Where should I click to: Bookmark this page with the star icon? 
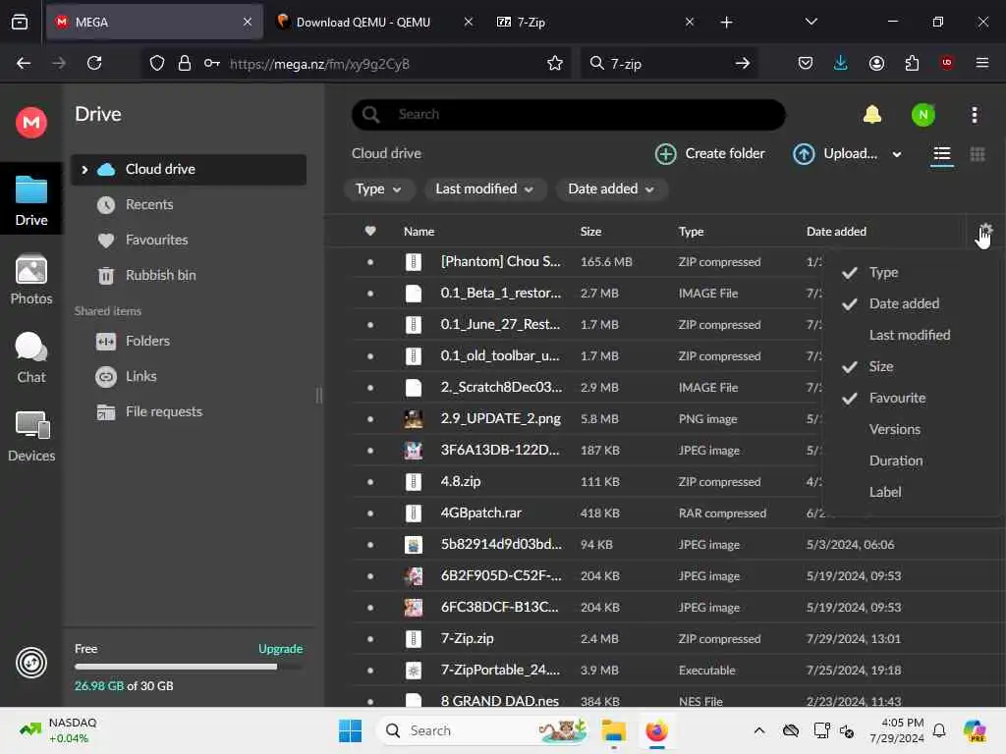tap(554, 63)
